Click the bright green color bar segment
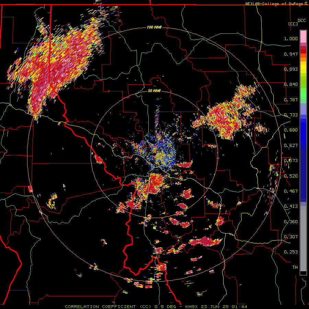 tap(303, 94)
